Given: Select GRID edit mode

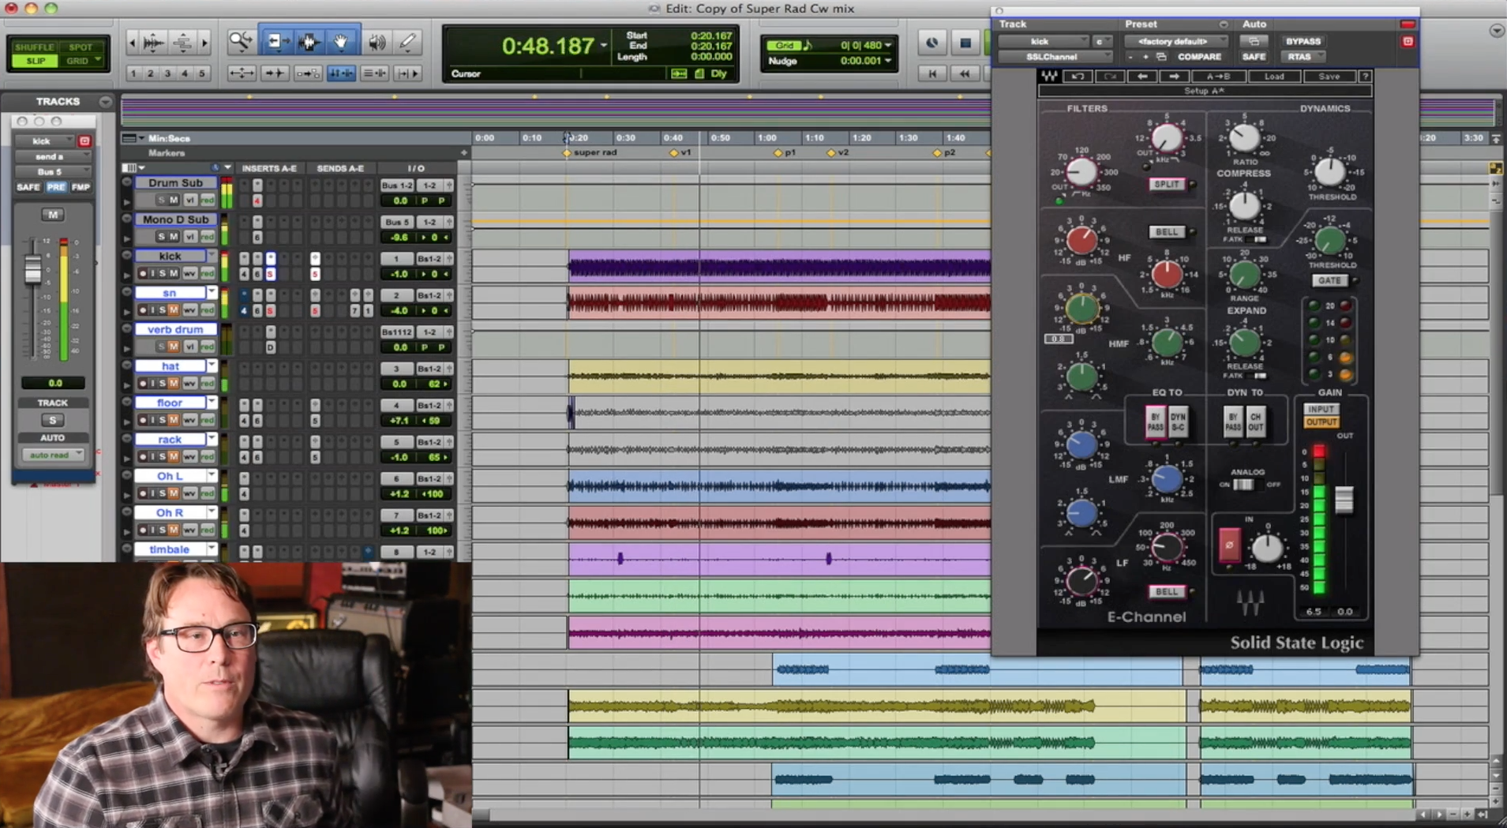Looking at the screenshot, I should (82, 61).
